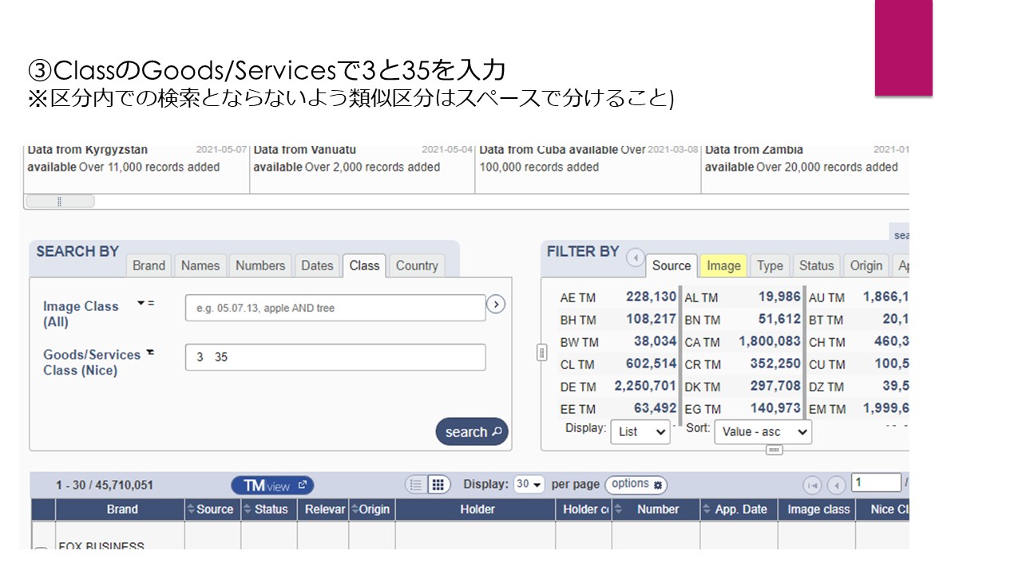The image size is (1022, 574).
Task: Click the search button
Action: point(472,431)
